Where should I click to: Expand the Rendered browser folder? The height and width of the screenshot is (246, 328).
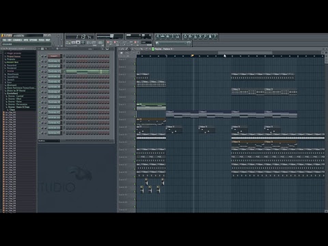(12, 68)
